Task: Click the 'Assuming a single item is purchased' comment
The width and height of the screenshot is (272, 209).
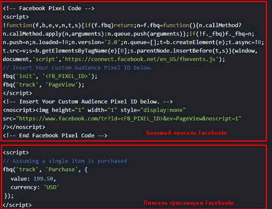Action: [x=65, y=161]
